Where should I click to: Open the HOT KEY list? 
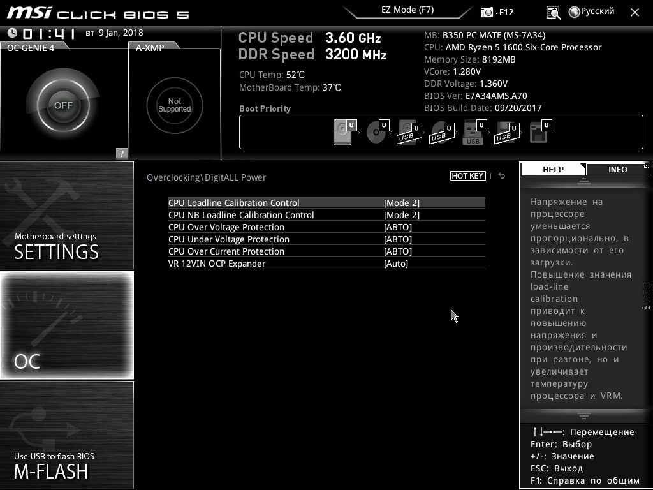[x=467, y=176]
